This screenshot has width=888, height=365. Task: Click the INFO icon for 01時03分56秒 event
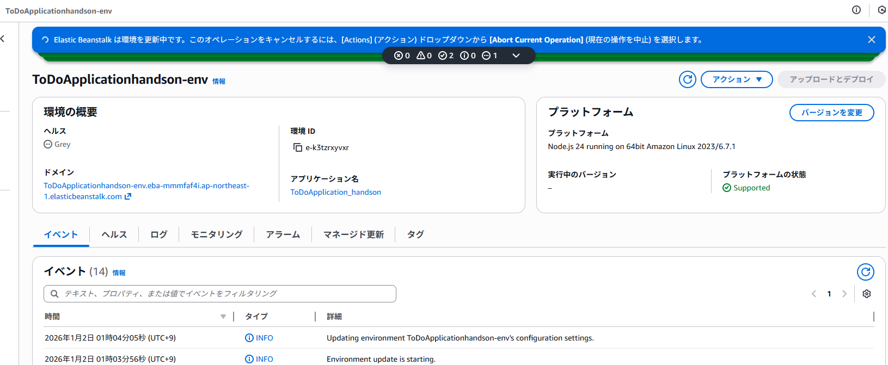(x=249, y=359)
